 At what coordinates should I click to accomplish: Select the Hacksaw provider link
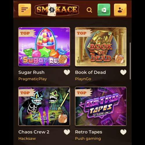(27, 139)
